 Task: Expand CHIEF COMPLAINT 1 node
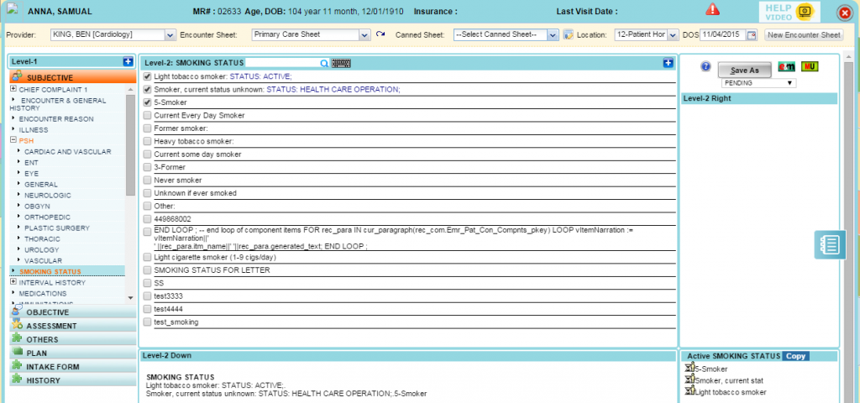(x=13, y=89)
